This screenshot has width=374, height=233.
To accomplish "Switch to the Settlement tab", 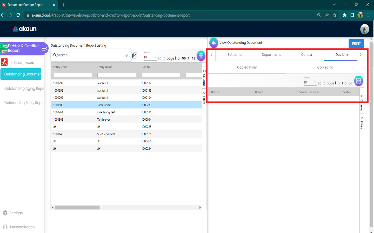I will (236, 55).
